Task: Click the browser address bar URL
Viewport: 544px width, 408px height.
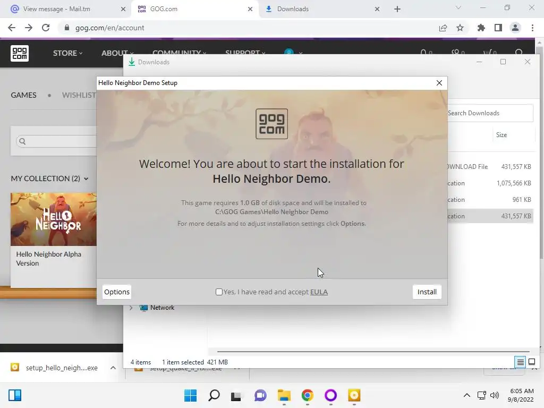Action: [109, 28]
